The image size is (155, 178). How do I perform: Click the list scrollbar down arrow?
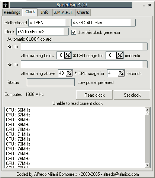pyautogui.click(x=147, y=165)
